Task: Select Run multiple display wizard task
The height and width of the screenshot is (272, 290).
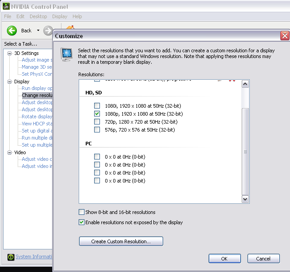Action: (x=37, y=138)
